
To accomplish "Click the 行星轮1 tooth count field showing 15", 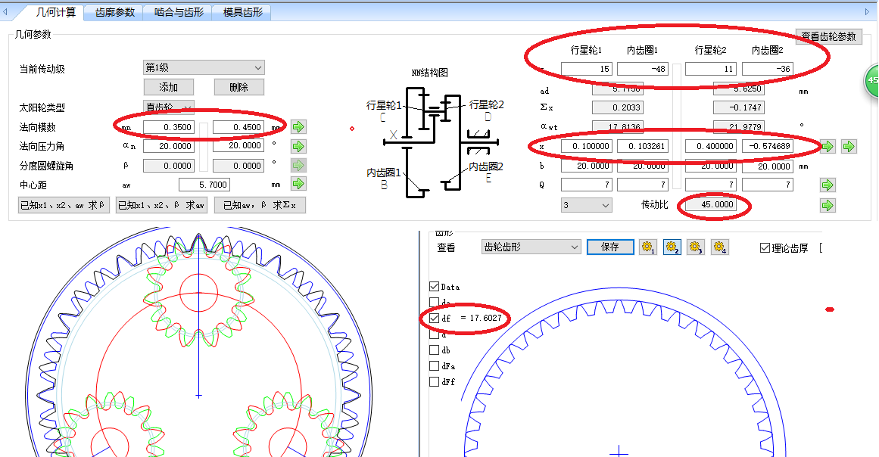I will pos(586,69).
